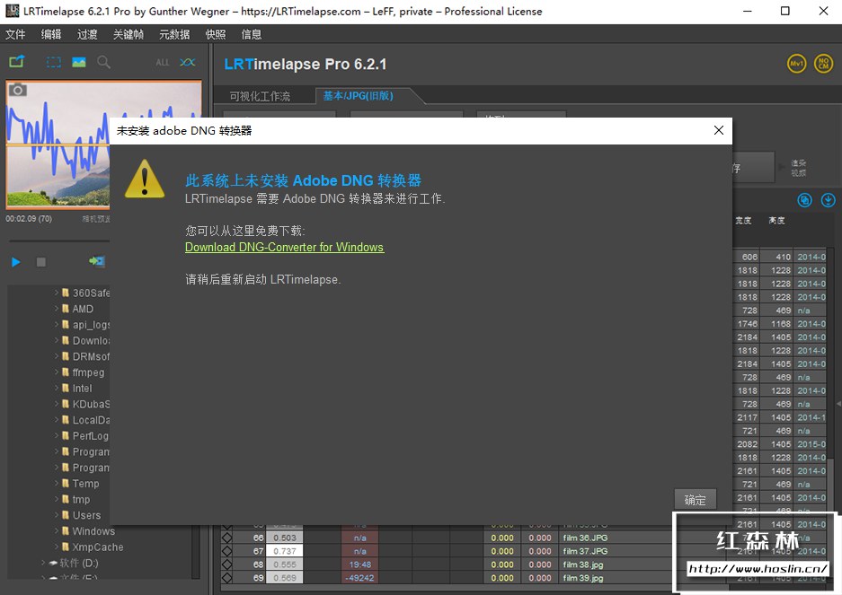Screen dimensions: 842x595
Task: Open the 文件 menu
Action: [15, 34]
